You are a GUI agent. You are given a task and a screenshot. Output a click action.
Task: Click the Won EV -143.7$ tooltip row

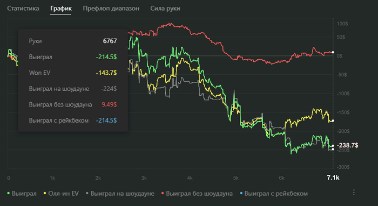[73, 73]
